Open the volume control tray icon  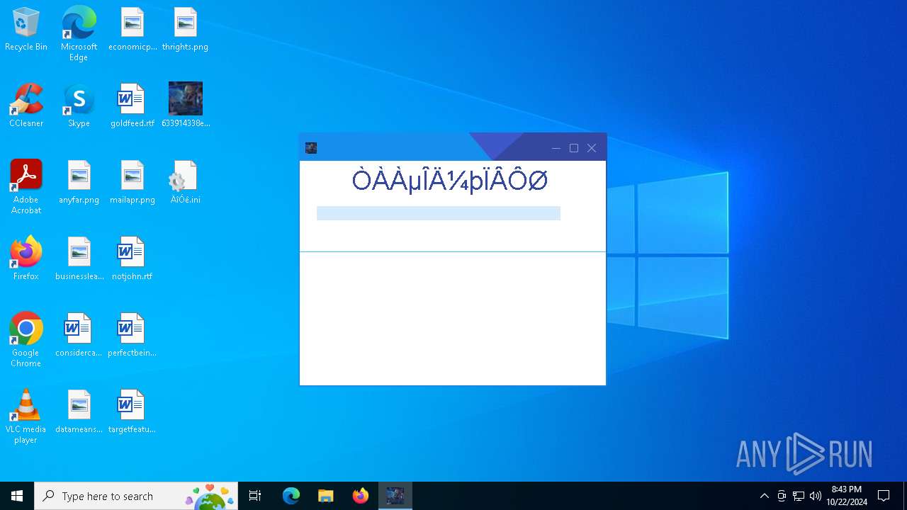point(816,496)
